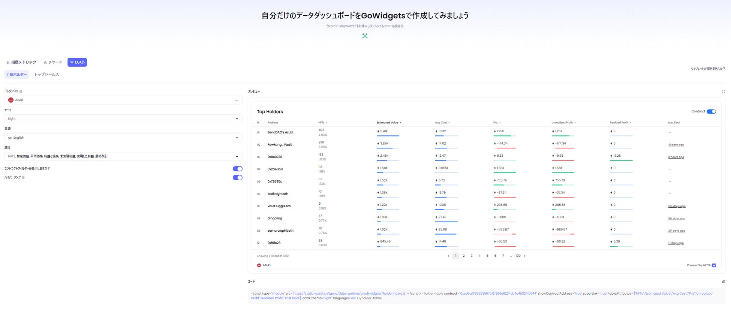Go to the next page with the right arrow

(x=524, y=256)
